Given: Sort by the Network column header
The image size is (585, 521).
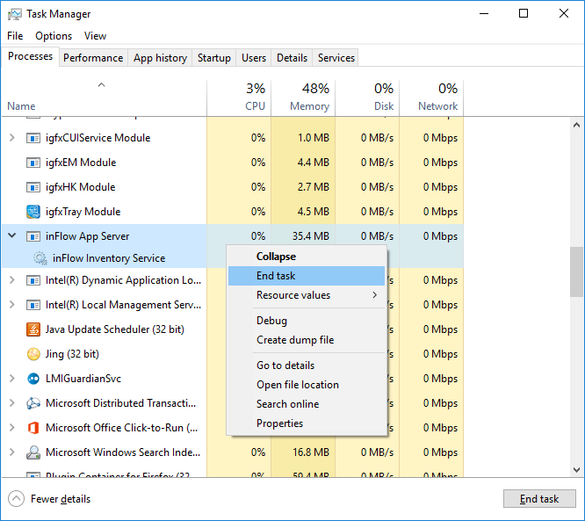Looking at the screenshot, I should pos(431,98).
